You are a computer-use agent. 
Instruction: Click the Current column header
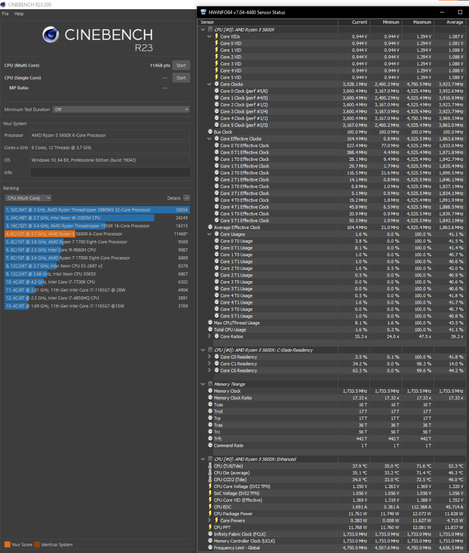[354, 22]
